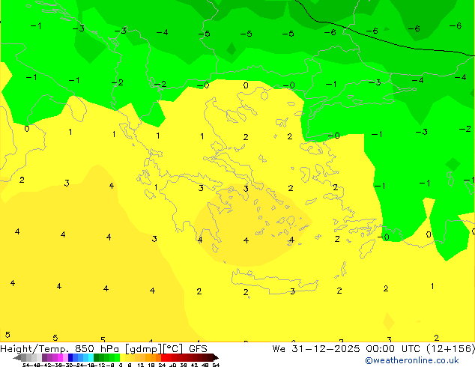This screenshot has height=367, width=475.
Task: Click the dark purple swatch in the legend
Action: coord(44,357)
